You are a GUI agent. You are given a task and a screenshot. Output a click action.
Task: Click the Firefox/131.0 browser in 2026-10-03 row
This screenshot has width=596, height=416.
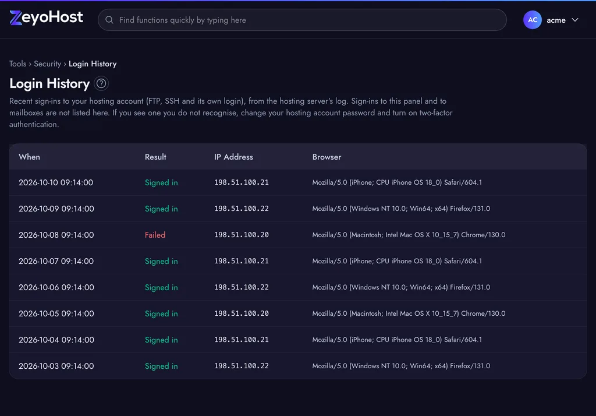click(x=401, y=366)
